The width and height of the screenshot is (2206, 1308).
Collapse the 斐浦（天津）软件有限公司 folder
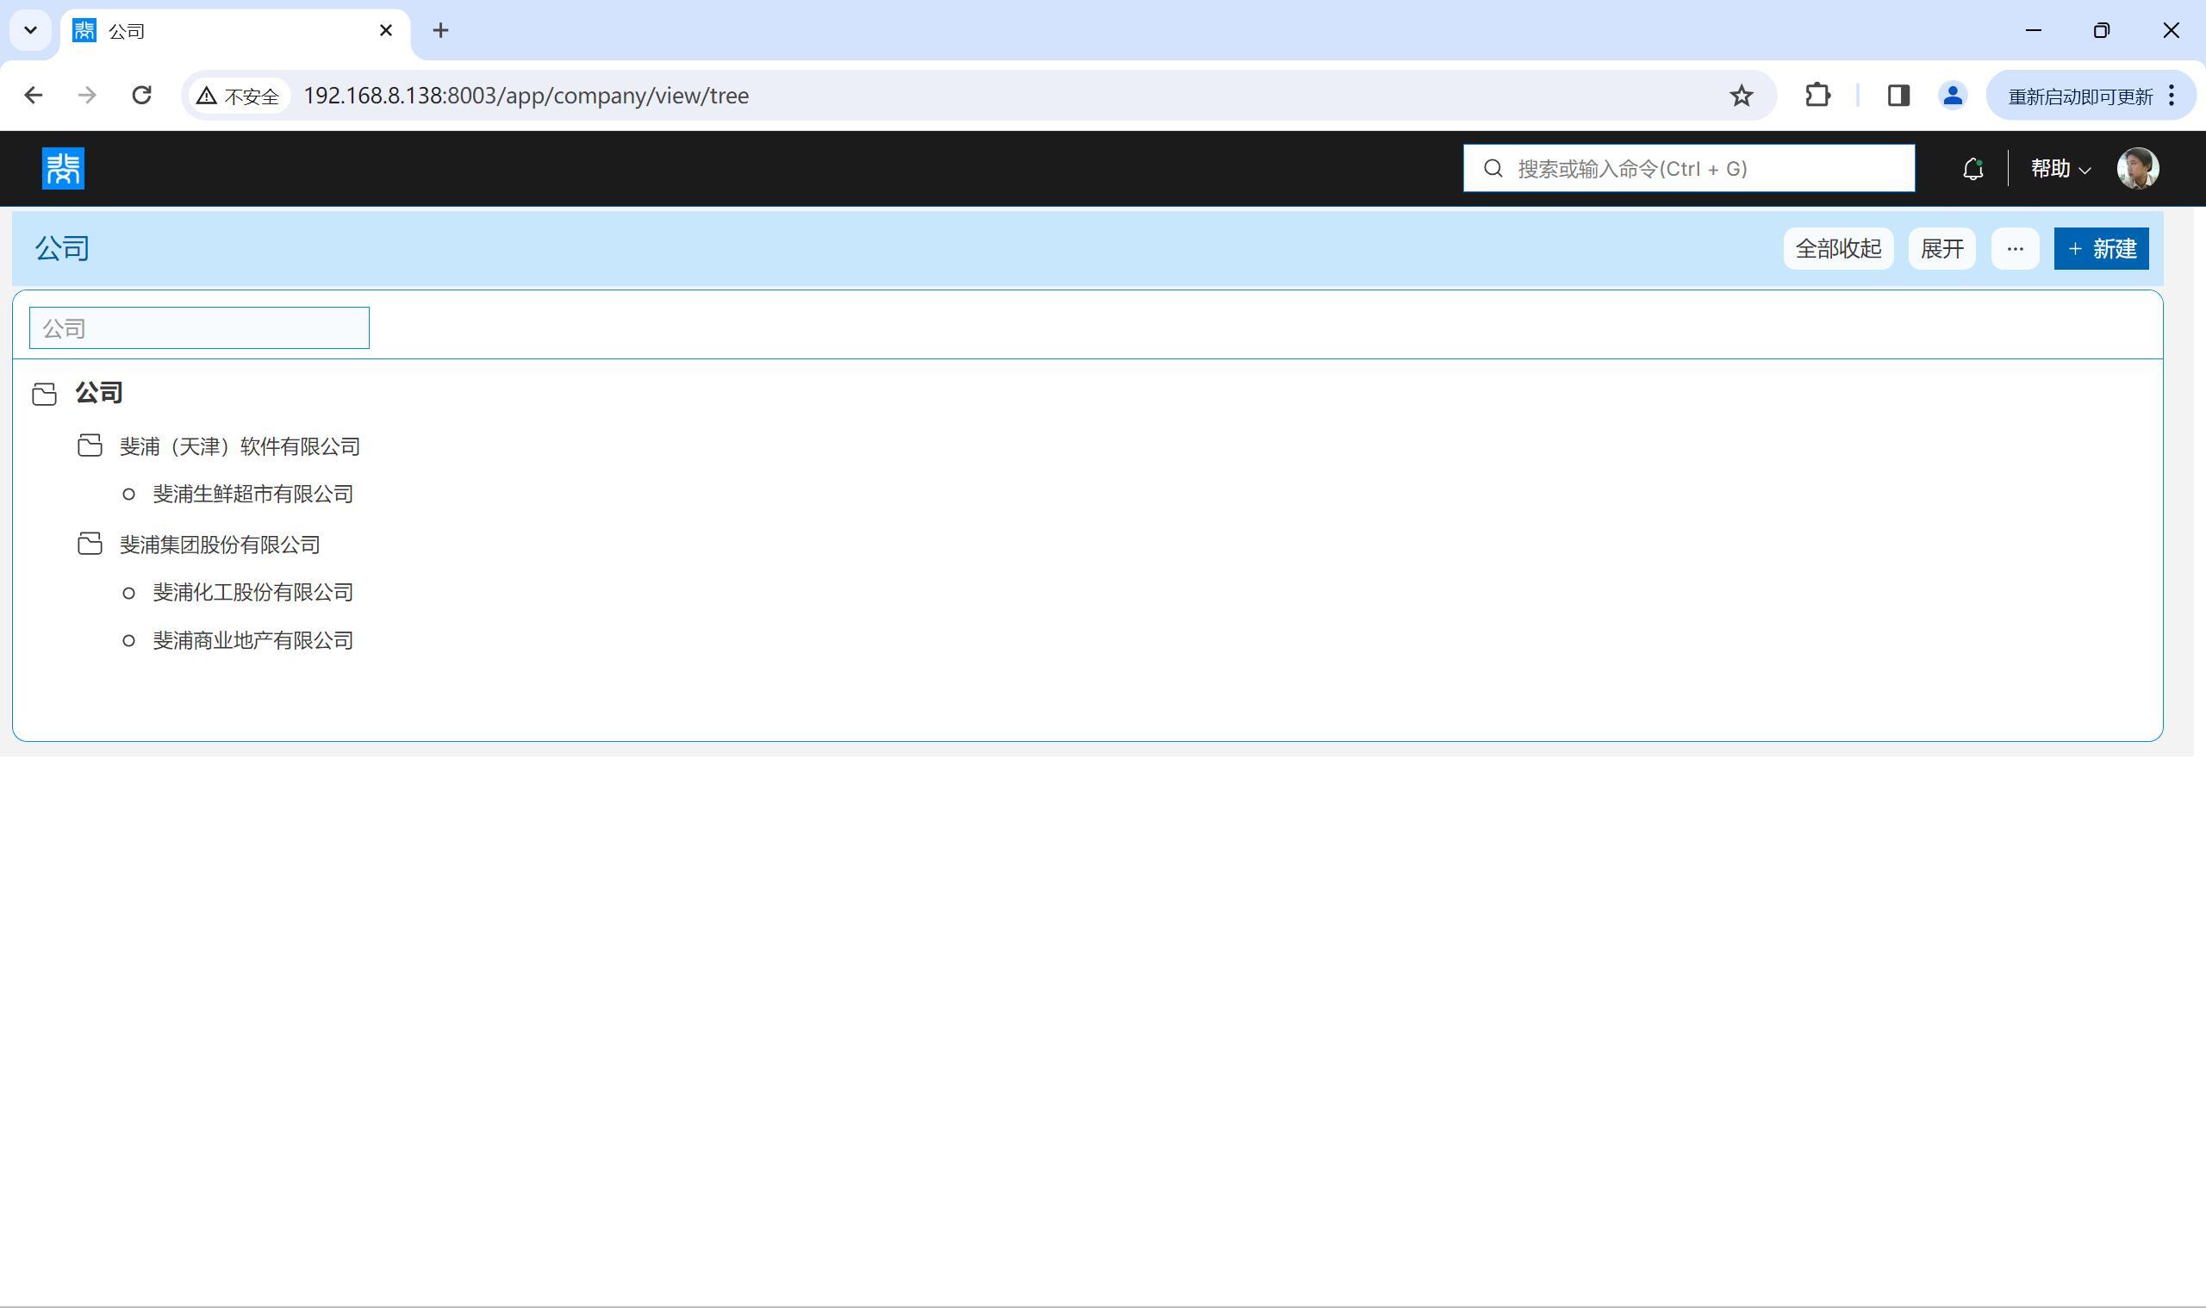(x=90, y=446)
